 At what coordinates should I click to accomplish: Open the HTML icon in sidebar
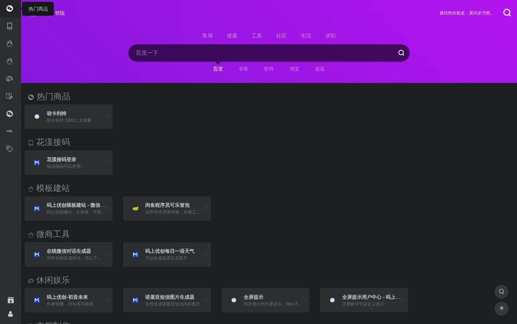10,131
